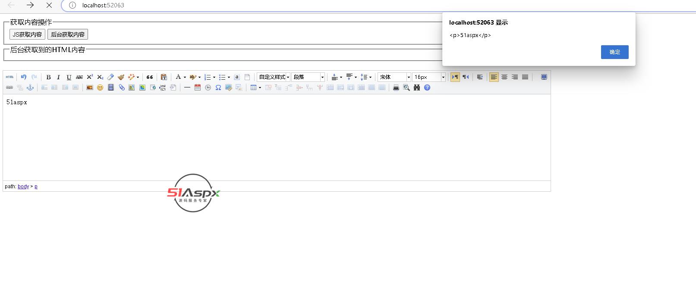This screenshot has height=308, width=696.
Task: Align text left
Action: [x=494, y=77]
